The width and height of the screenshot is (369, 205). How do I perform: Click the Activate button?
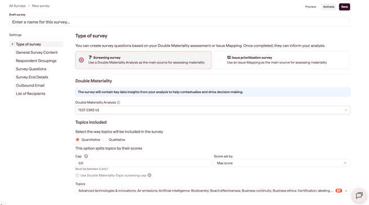[328, 7]
